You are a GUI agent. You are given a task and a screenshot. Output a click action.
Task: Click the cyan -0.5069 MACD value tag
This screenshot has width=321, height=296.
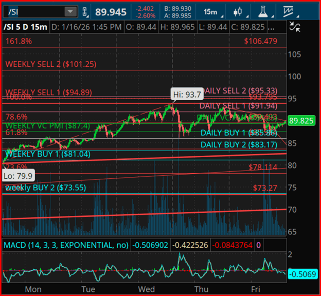point(301,273)
